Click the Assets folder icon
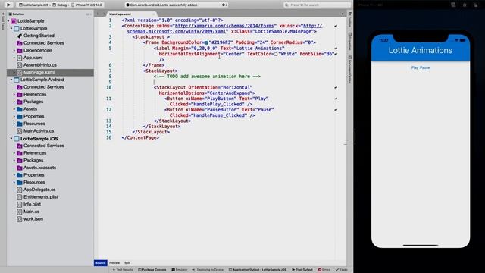 tap(20, 109)
